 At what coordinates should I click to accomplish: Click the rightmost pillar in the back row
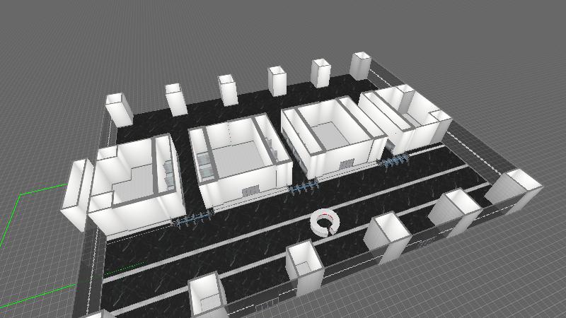tap(361, 66)
